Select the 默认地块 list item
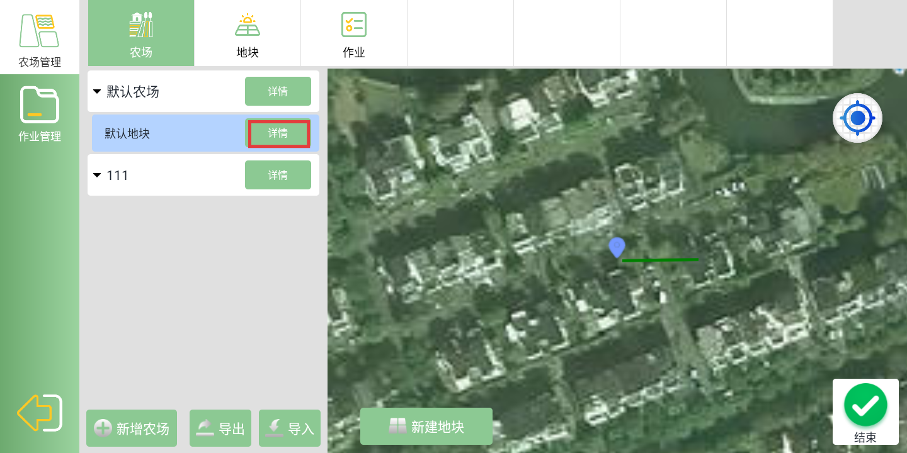 tap(164, 133)
